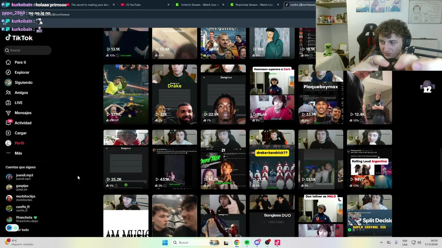Click the magnifier icon in Buscar field
Viewport: 442px width, 248px height.
tap(7, 50)
